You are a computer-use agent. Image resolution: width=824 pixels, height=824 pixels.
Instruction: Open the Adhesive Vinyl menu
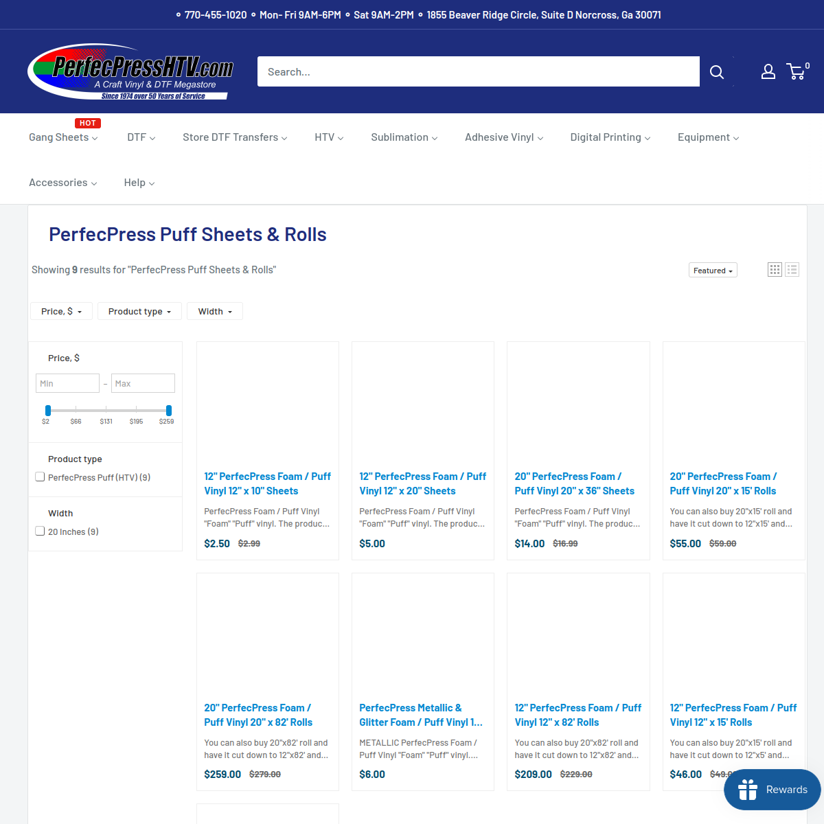point(504,137)
